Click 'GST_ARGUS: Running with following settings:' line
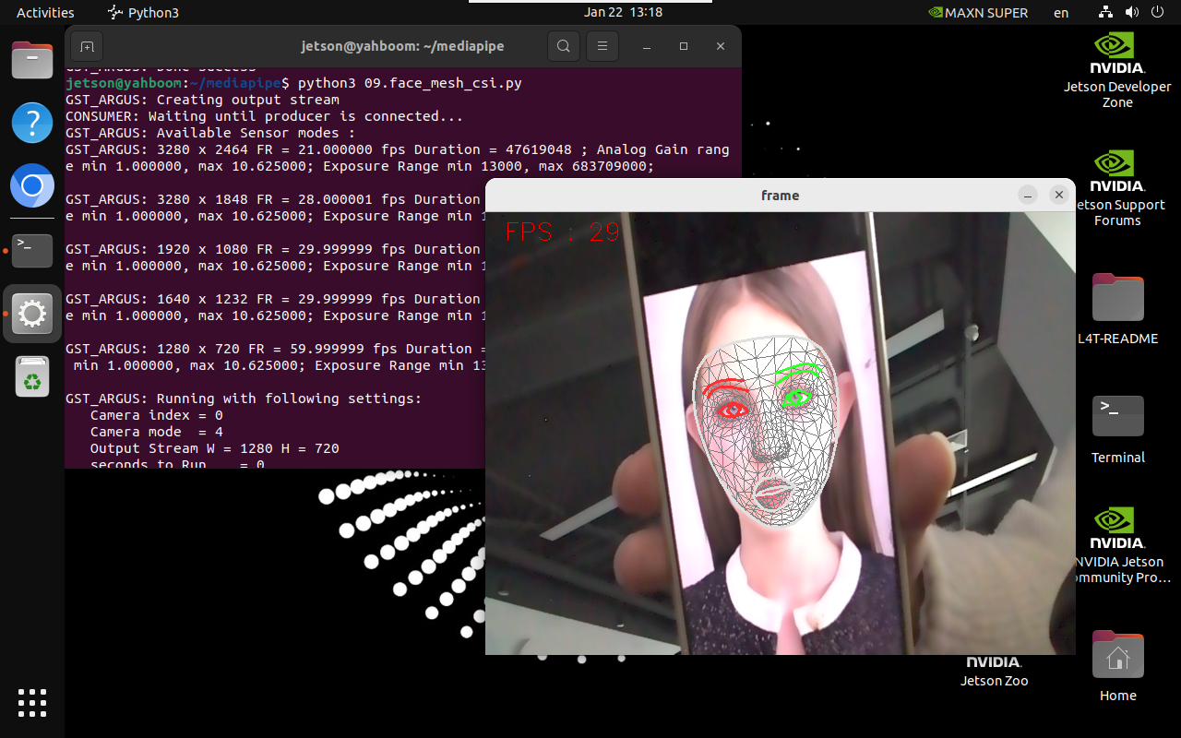This screenshot has height=738, width=1181. [244, 399]
